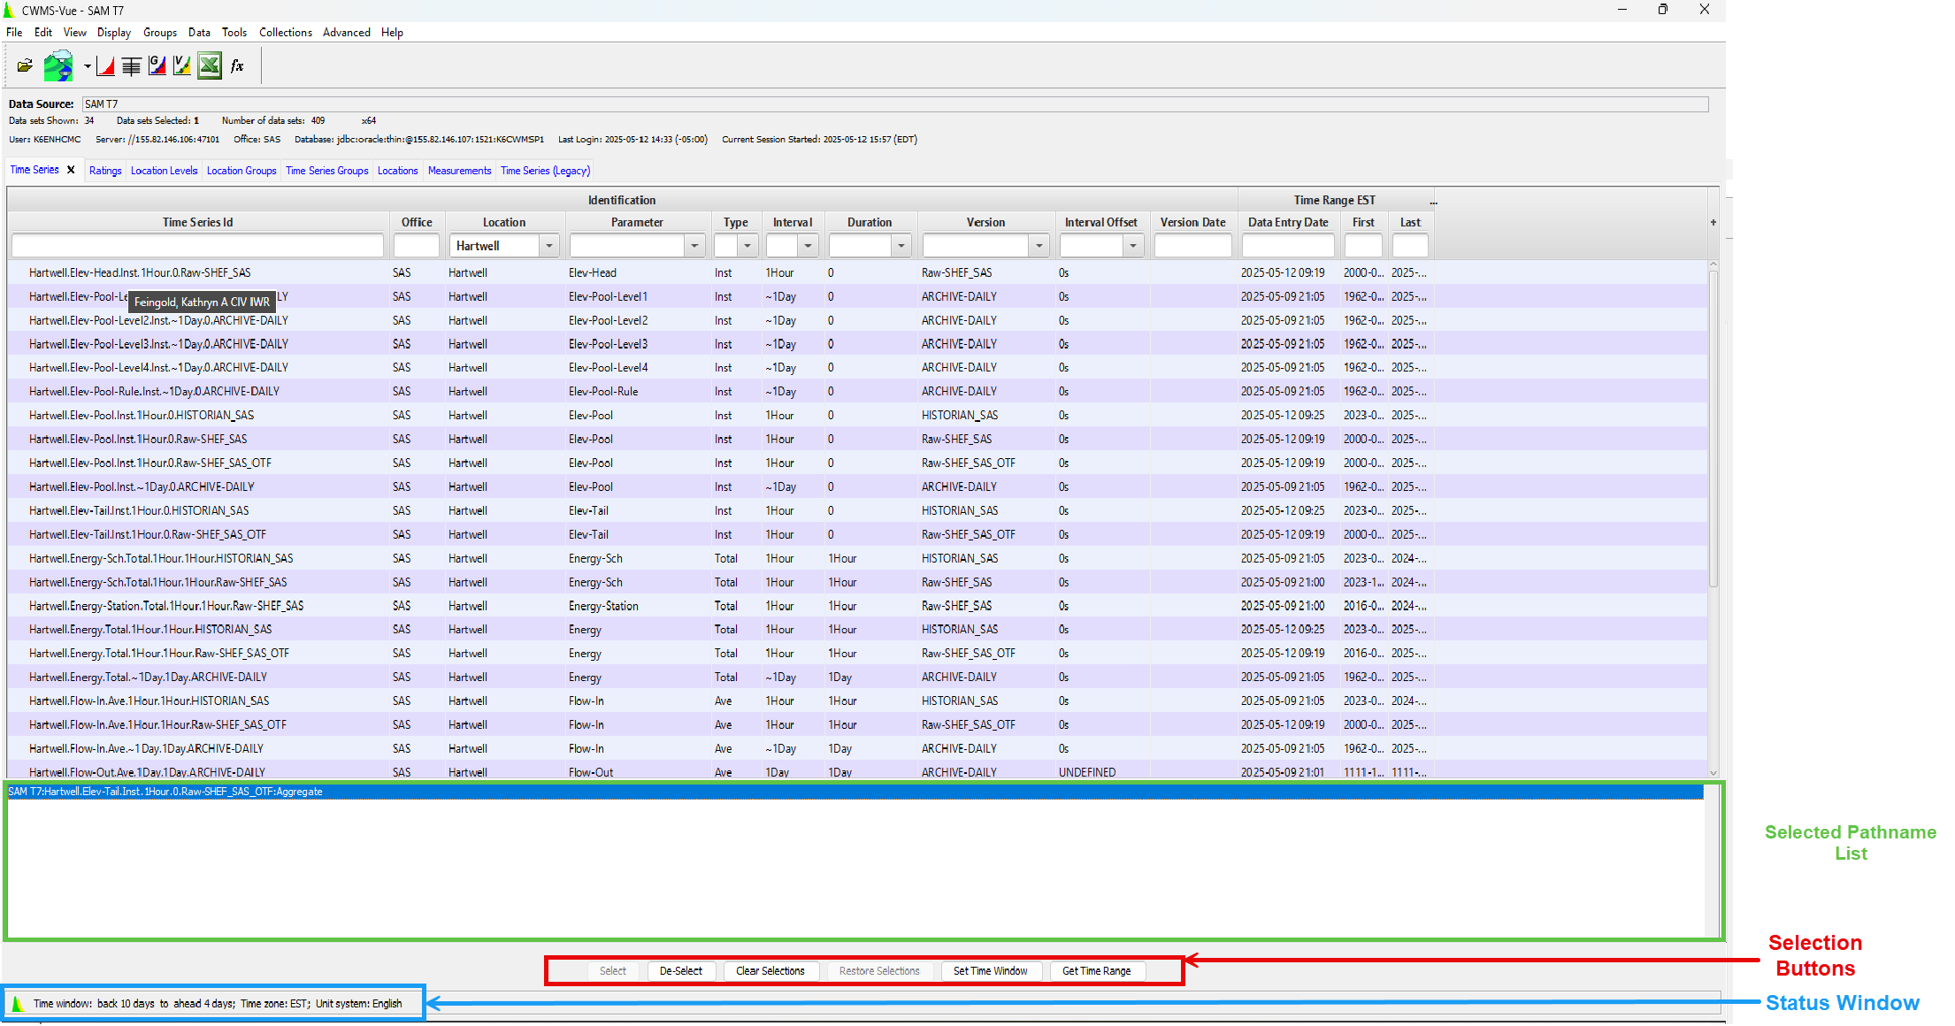Launch the graphical editor G icon

(157, 65)
